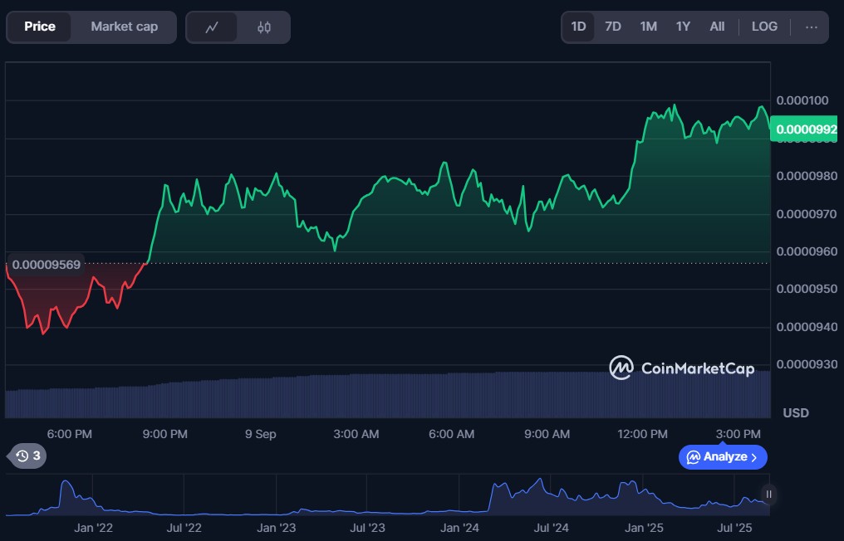
Task: Click the 9 Sep date marker on axis
Action: click(x=260, y=434)
